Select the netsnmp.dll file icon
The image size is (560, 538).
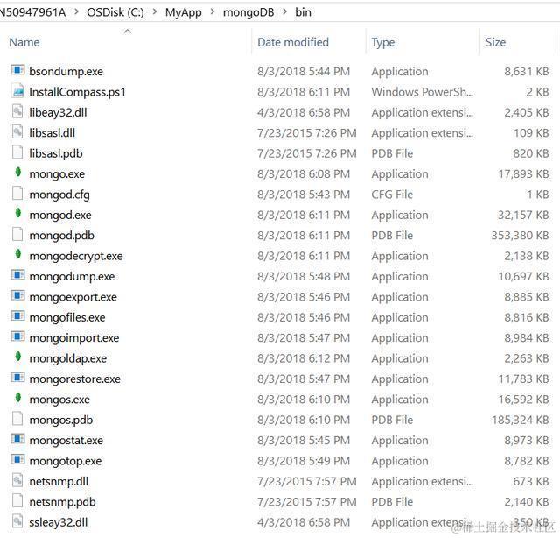pos(17,480)
